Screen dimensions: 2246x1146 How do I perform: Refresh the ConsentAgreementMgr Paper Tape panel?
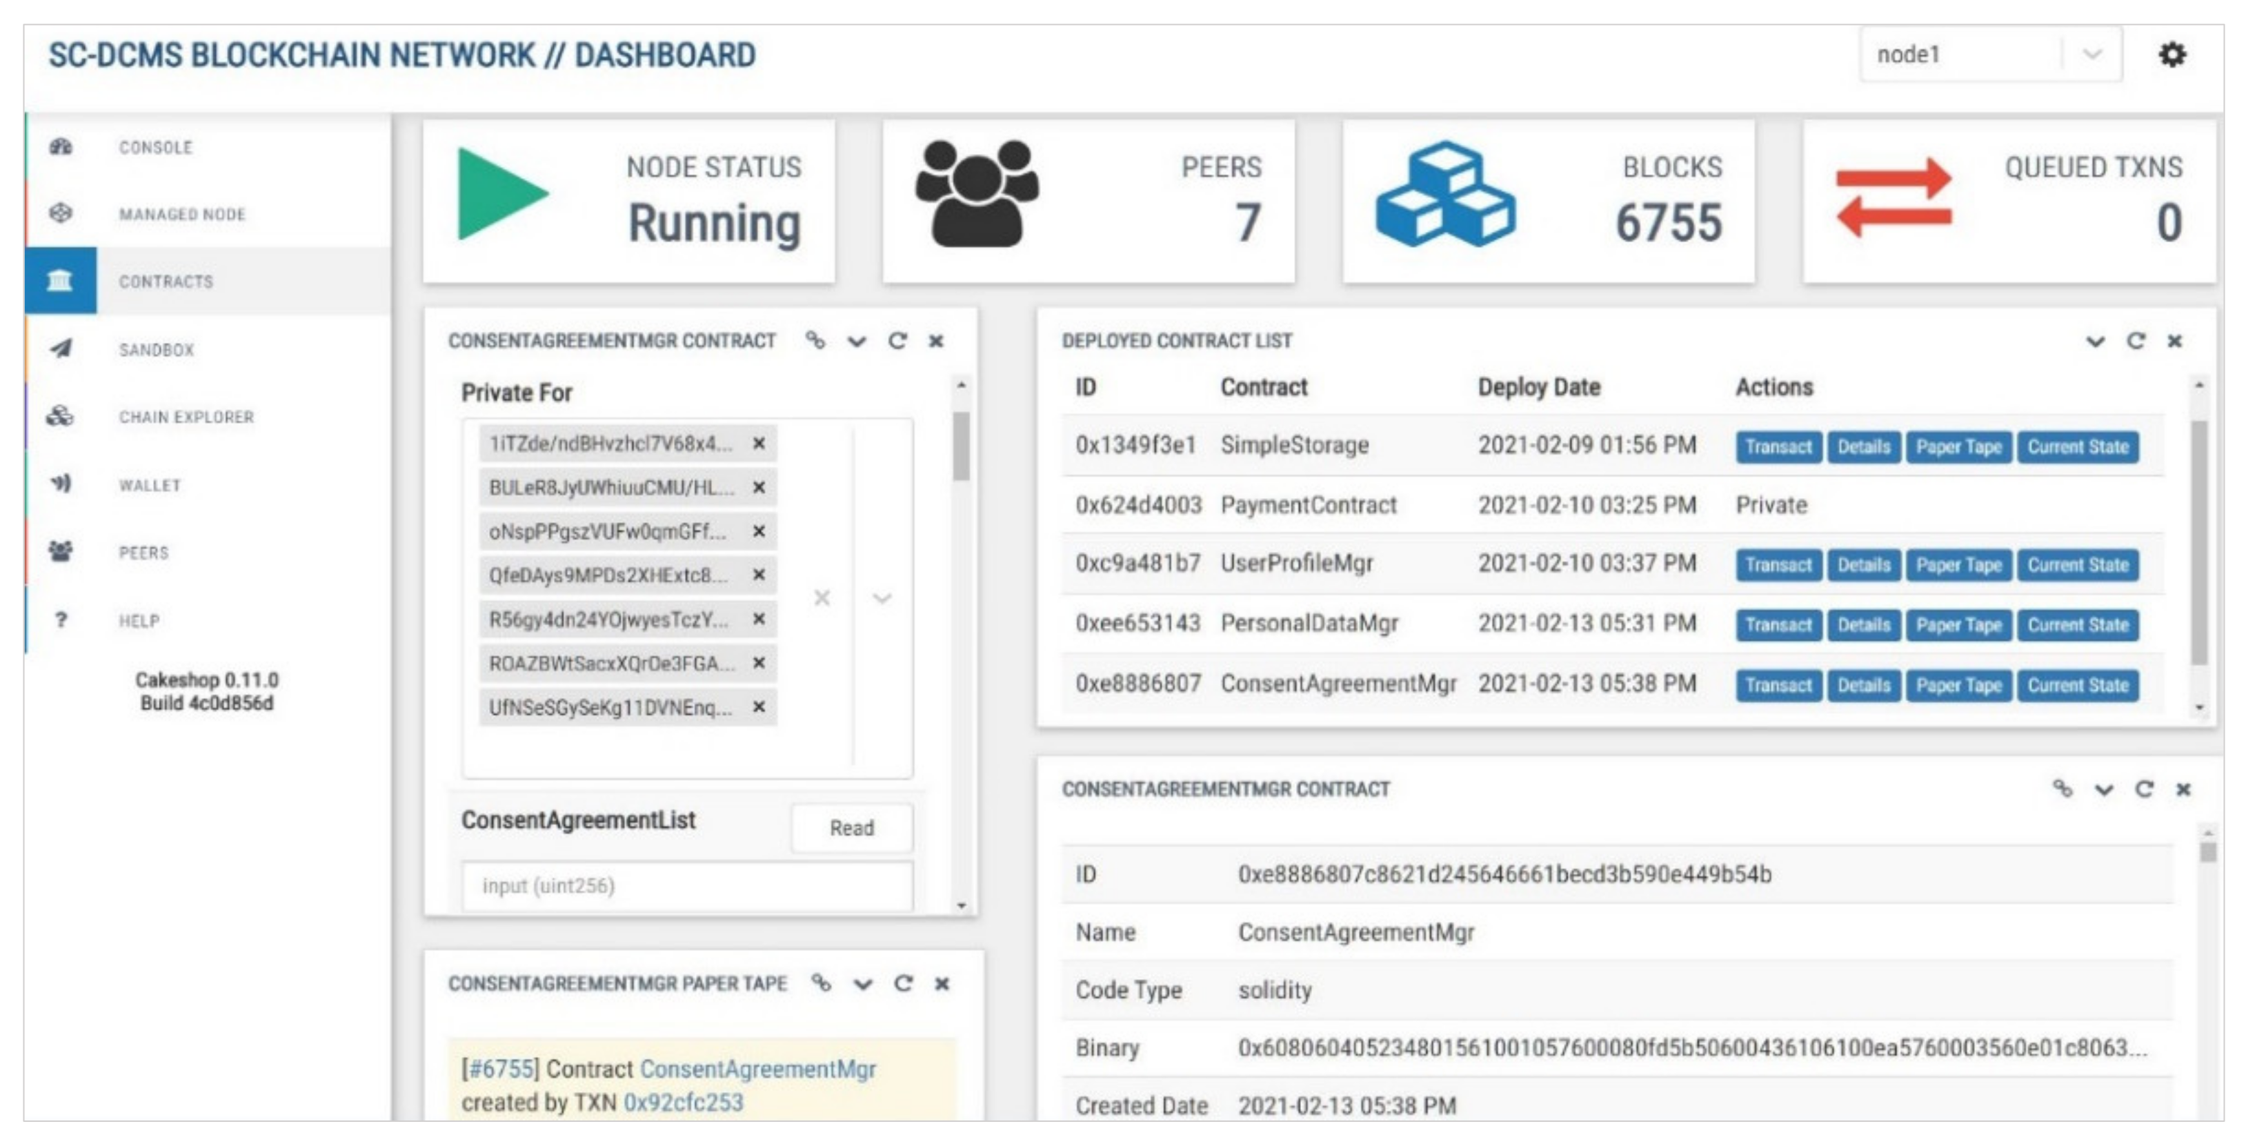click(903, 984)
